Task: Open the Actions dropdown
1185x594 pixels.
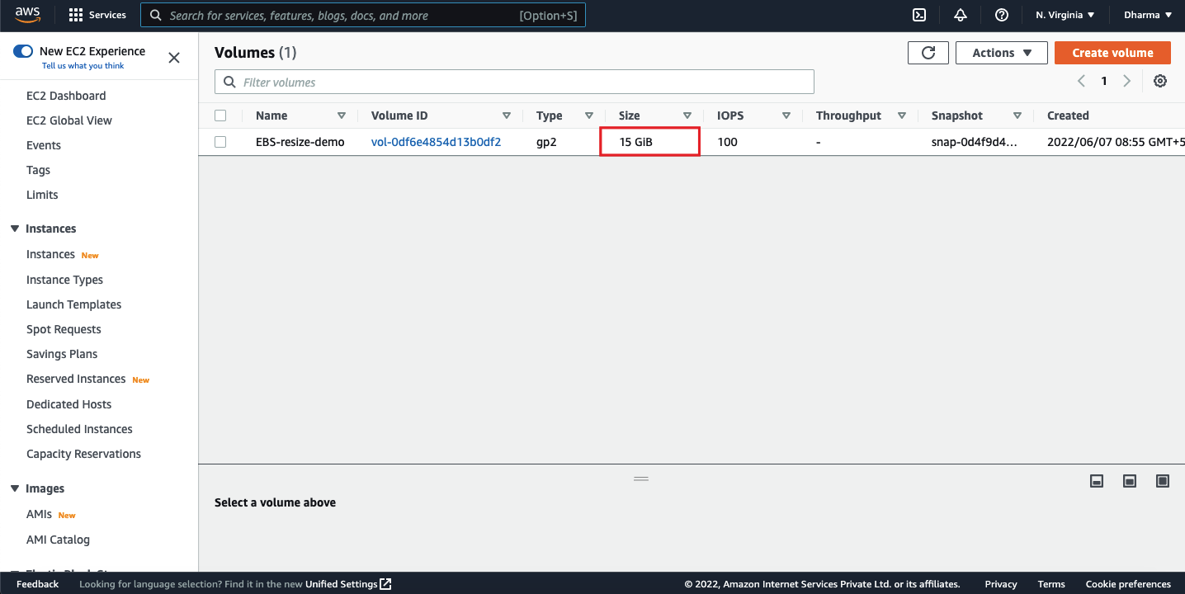Action: 1001,53
